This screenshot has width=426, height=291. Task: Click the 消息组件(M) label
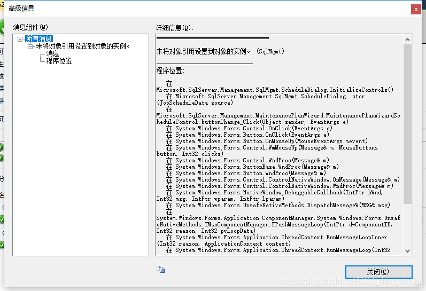32,27
